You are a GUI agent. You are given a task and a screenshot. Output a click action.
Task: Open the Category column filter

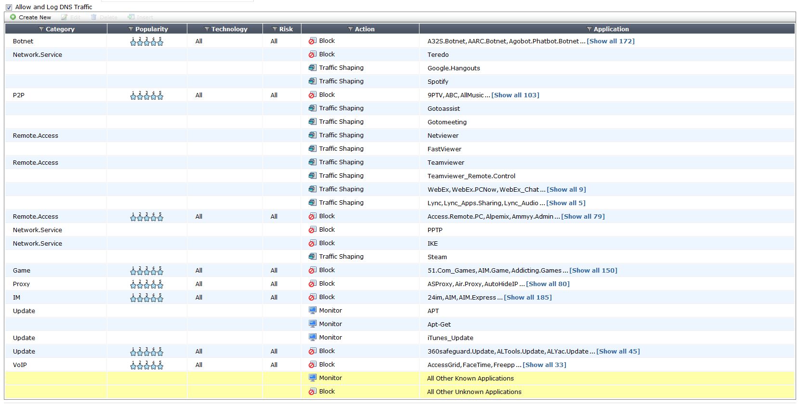[x=41, y=29]
